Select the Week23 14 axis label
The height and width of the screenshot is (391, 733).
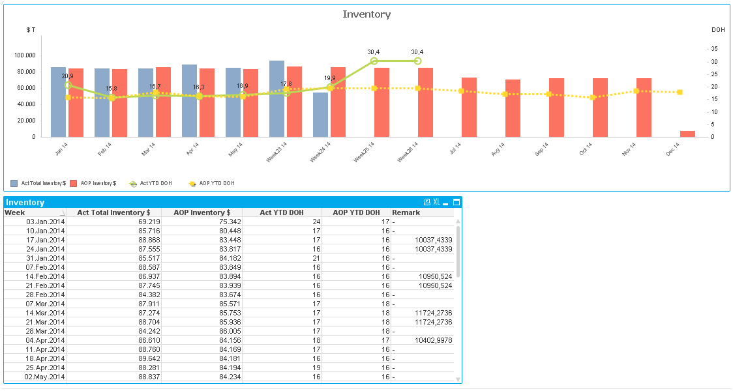pyautogui.click(x=277, y=152)
